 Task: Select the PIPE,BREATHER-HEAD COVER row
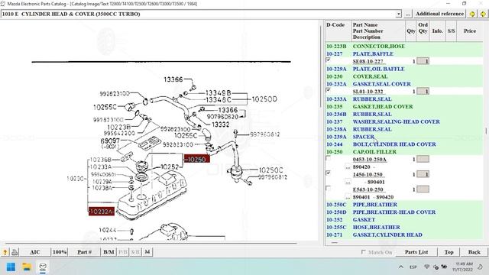click(x=404, y=212)
